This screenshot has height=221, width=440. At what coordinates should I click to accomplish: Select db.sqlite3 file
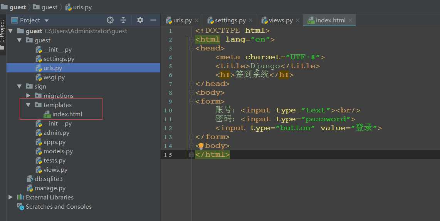49,179
